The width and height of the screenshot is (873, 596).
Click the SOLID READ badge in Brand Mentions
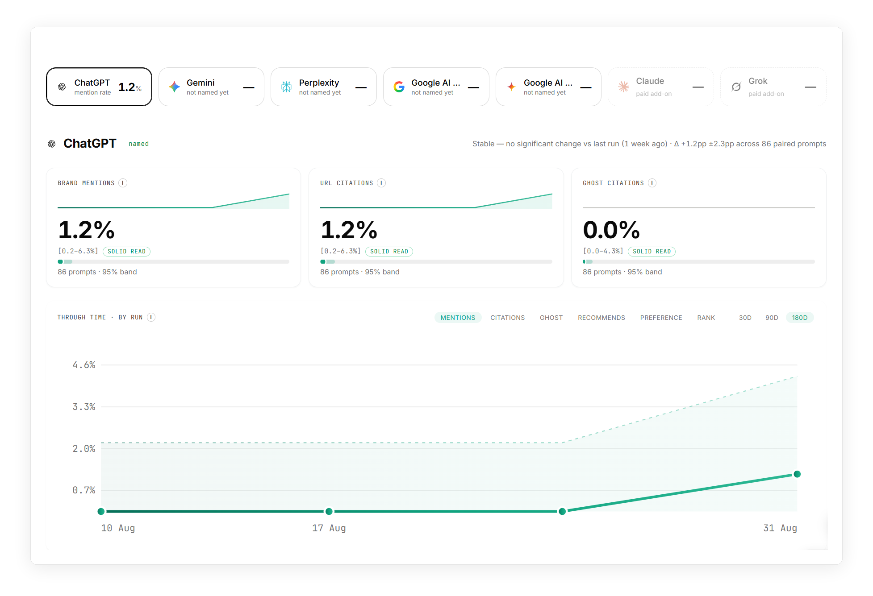[127, 252]
